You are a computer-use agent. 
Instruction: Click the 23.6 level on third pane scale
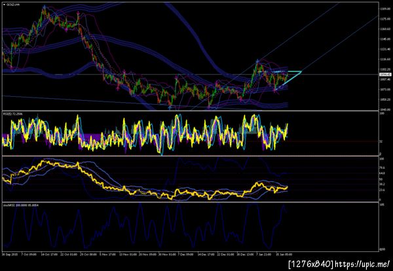381,190
